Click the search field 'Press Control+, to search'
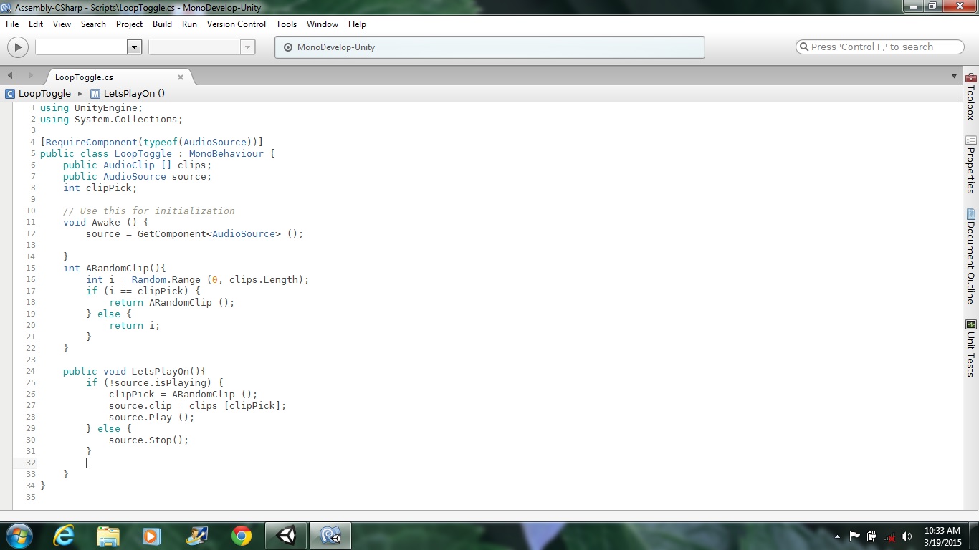The width and height of the screenshot is (979, 550). click(x=879, y=47)
